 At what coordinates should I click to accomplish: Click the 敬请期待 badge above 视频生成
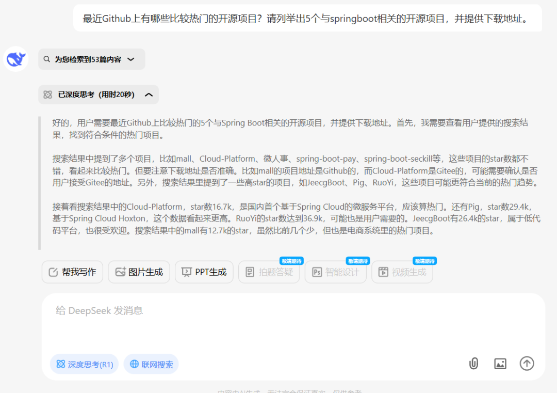pyautogui.click(x=424, y=261)
